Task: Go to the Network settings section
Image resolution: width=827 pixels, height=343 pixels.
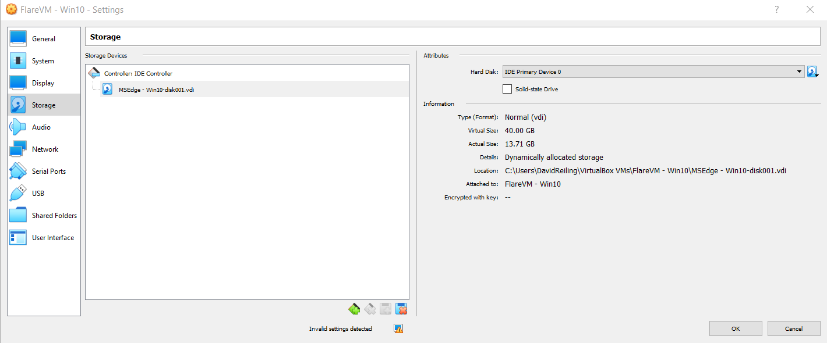Action: pos(45,149)
